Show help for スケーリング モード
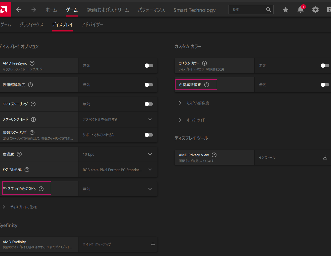Viewport: 331px width, 256px height. coord(33,119)
